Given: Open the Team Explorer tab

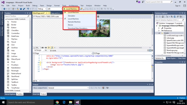Looking at the screenshot, I should [171, 58].
